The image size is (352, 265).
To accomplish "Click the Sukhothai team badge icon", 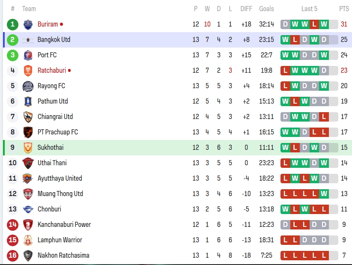I will [28, 148].
